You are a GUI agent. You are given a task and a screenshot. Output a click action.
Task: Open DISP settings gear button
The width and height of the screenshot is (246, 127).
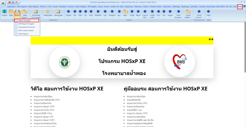91,13
